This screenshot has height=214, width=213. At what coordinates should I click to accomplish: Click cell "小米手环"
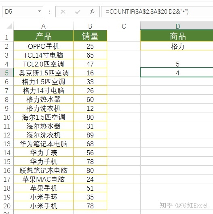pos(43,197)
